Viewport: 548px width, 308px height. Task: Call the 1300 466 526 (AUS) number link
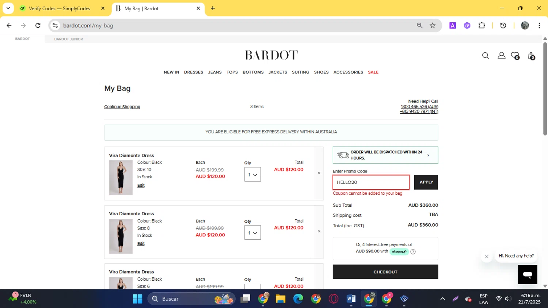coord(419,107)
